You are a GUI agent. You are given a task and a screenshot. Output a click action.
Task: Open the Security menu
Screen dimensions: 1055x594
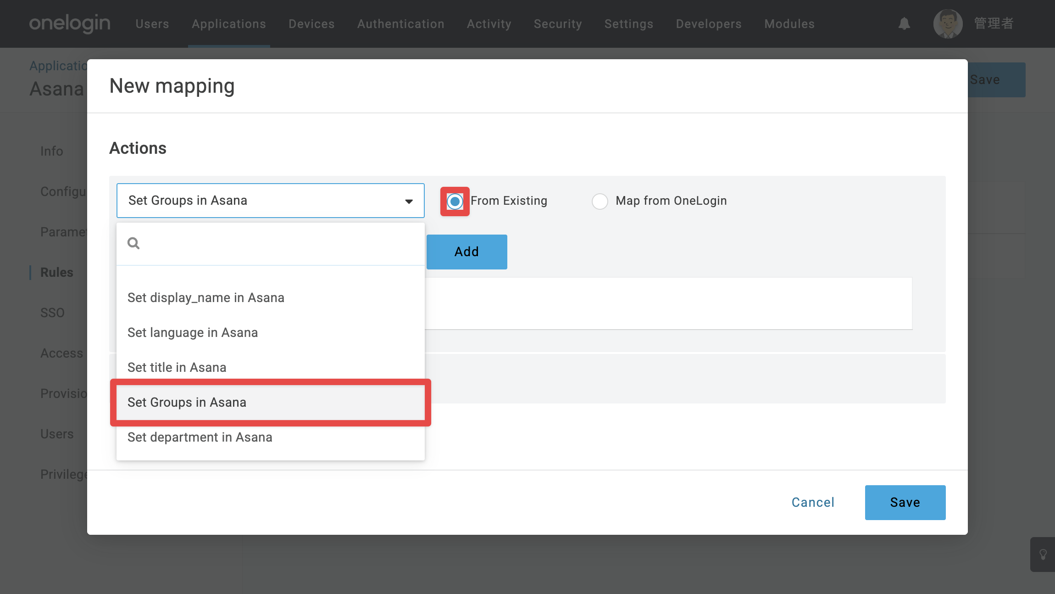point(558,23)
